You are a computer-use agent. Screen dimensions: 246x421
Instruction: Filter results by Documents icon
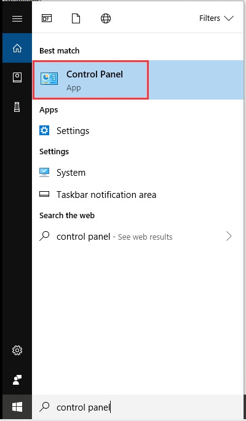76,18
